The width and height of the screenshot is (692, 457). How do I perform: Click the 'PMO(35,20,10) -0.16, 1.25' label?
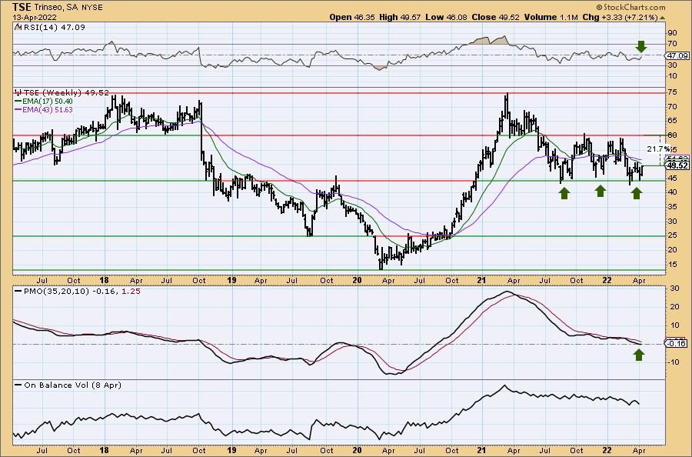pos(82,292)
